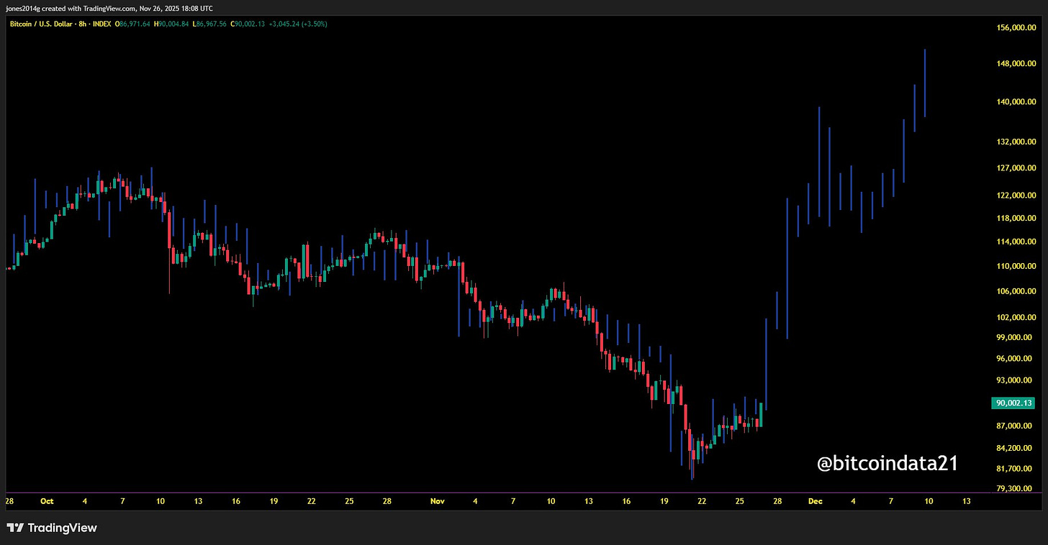Click the 110,000.00 price axis label

1016,266
